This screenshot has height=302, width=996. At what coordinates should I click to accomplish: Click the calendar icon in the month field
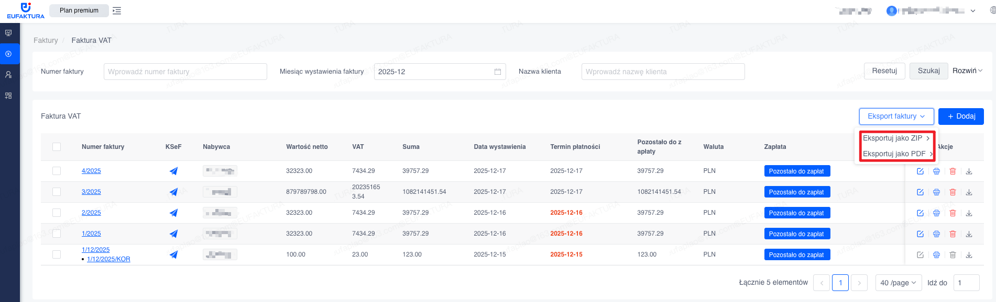pyautogui.click(x=498, y=72)
